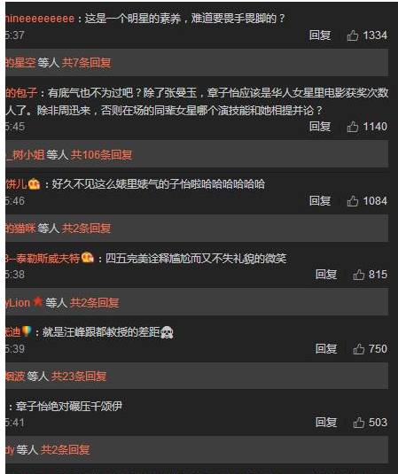Open the 的星空 user link
Screen dimensions: 398x474
point(20,63)
